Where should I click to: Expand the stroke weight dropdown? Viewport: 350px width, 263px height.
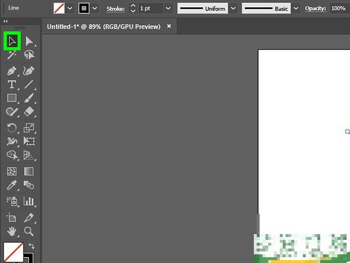tap(168, 9)
